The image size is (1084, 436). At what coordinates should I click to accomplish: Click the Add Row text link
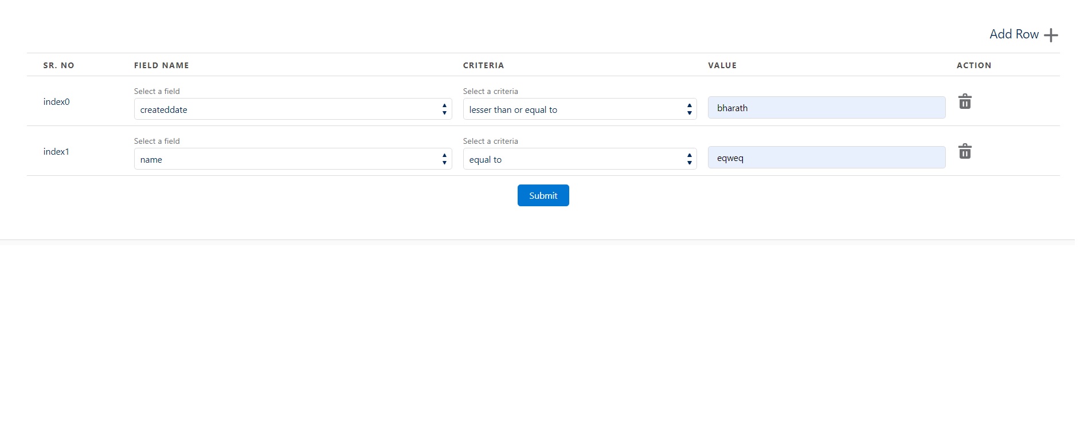coord(1013,34)
